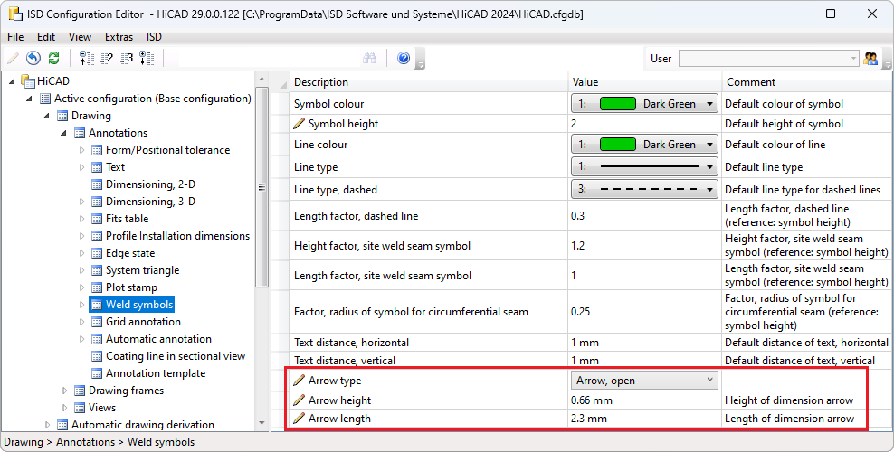Click icon of Plot stamp node
The height and width of the screenshot is (452, 894).
click(x=97, y=287)
